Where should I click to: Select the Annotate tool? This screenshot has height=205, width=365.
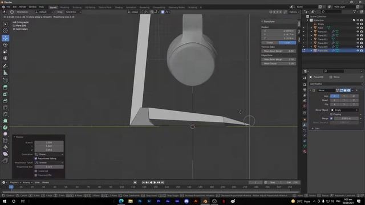tap(5, 66)
